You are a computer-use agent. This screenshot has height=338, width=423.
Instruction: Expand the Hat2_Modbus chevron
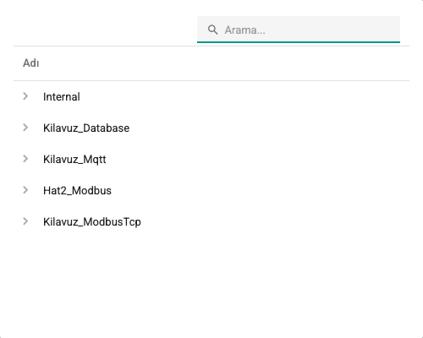point(25,190)
